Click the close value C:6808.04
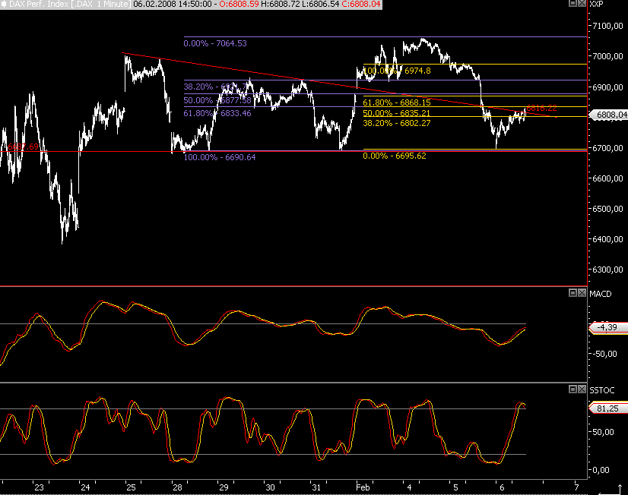Screen dimensions: 628x495 pyautogui.click(x=361, y=5)
